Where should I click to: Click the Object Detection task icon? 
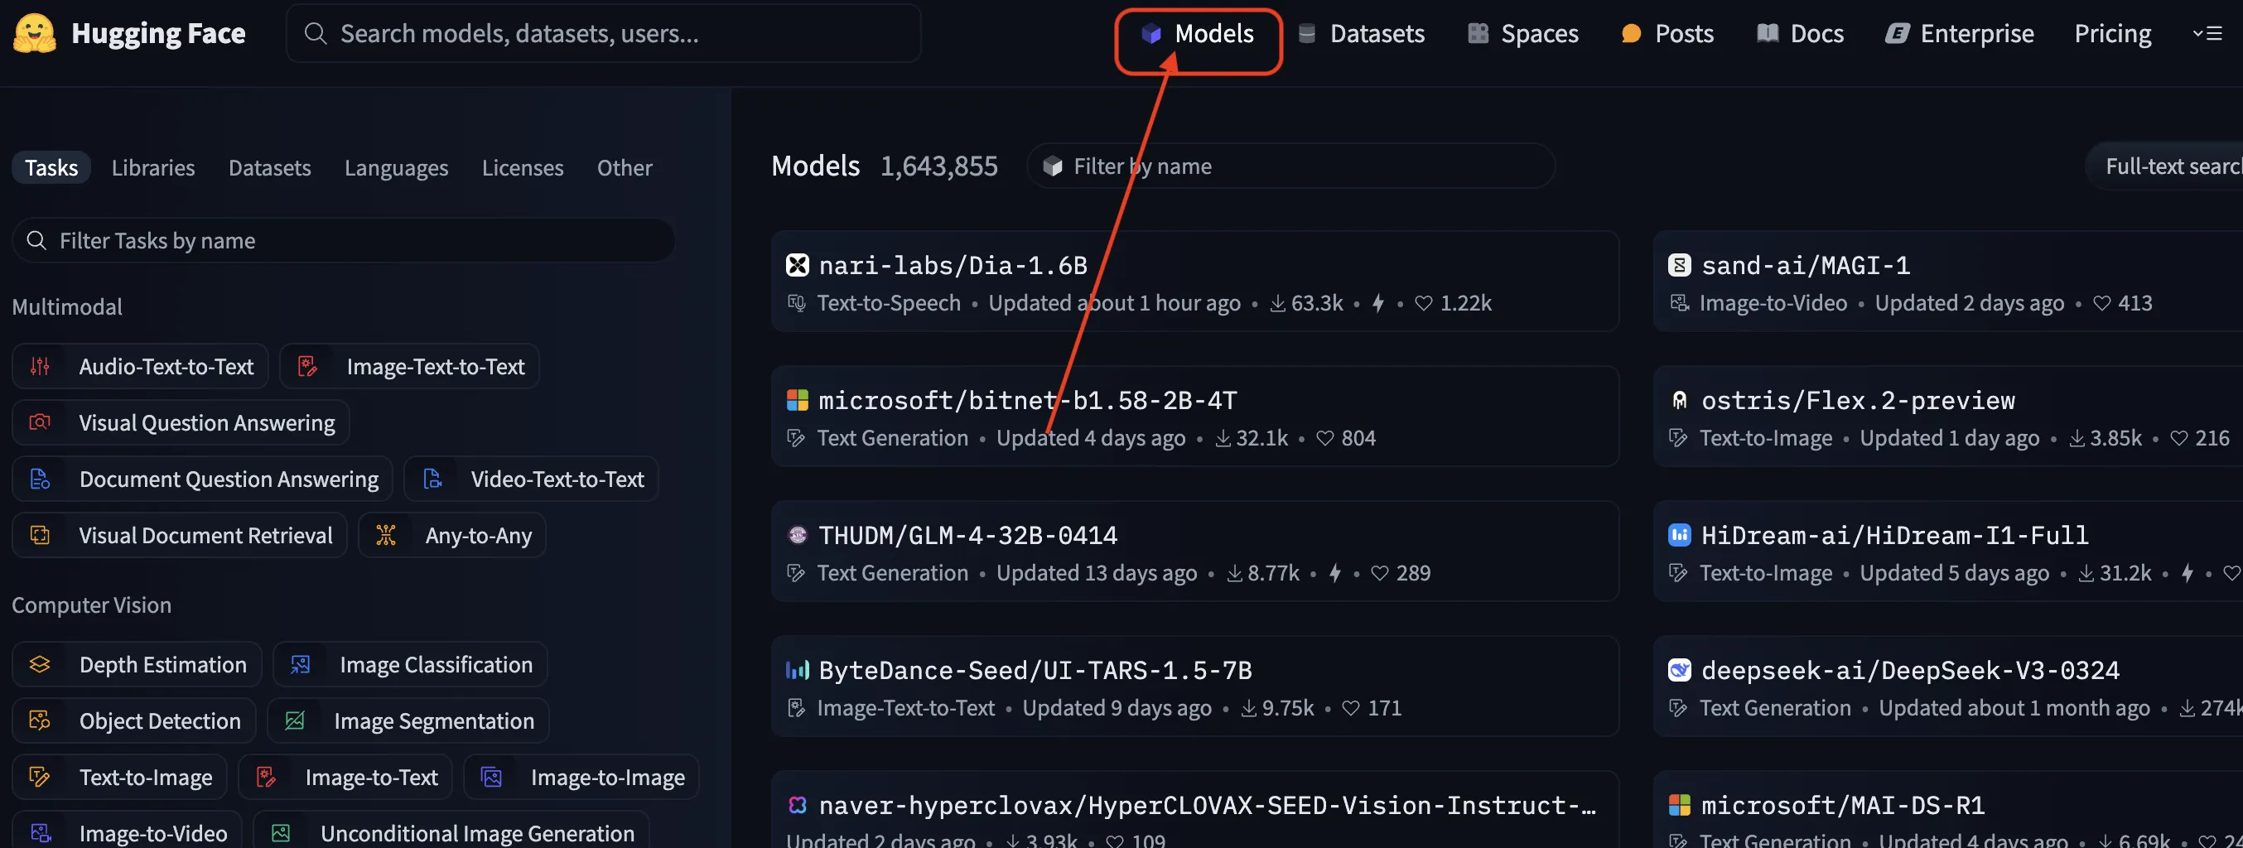(x=40, y=720)
